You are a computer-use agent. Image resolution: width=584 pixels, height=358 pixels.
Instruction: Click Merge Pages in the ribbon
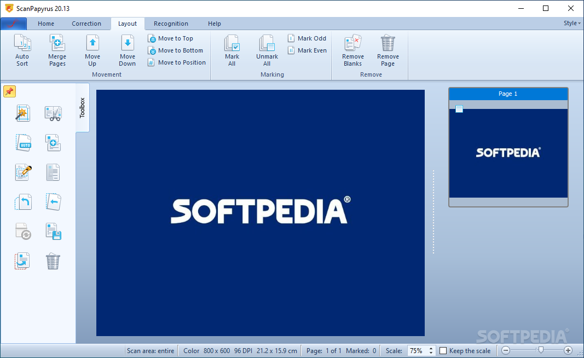(57, 50)
